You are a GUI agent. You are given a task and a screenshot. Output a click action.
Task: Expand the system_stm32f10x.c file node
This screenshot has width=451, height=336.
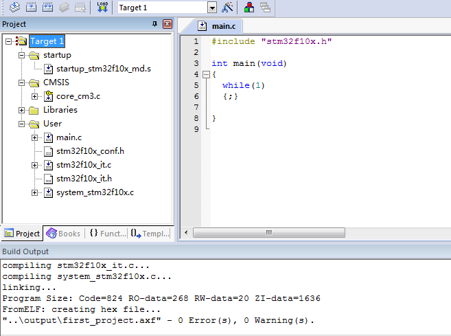(x=35, y=192)
